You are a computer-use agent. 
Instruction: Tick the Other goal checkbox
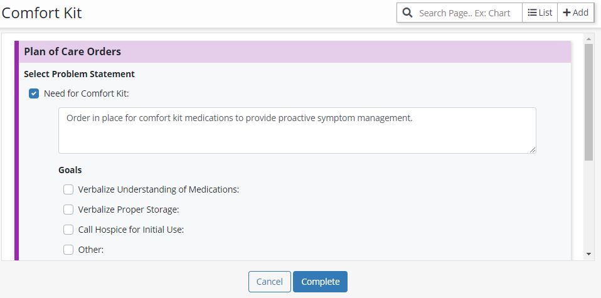[68, 250]
